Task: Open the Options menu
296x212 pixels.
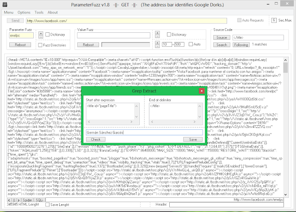Action: pyautogui.click(x=24, y=12)
